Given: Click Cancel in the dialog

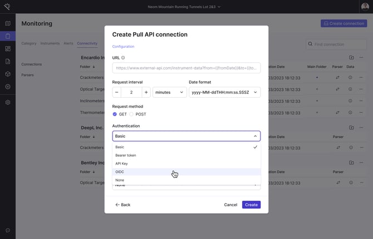Looking at the screenshot, I should pyautogui.click(x=230, y=205).
